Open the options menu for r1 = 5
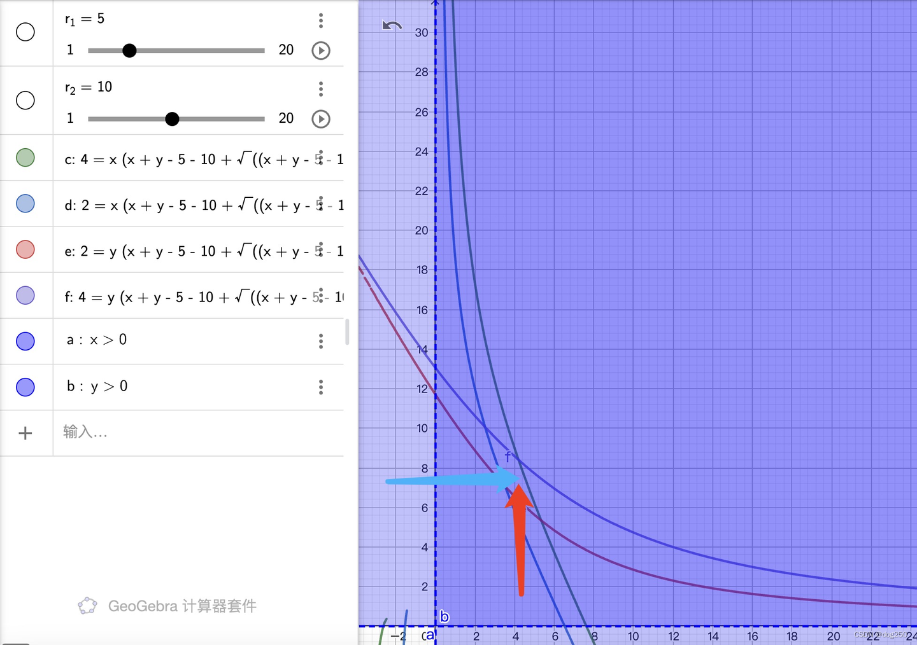Image resolution: width=917 pixels, height=645 pixels. point(321,20)
